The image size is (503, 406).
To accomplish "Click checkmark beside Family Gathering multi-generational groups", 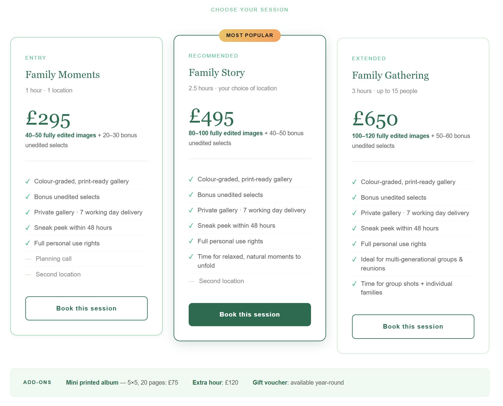I will [354, 259].
